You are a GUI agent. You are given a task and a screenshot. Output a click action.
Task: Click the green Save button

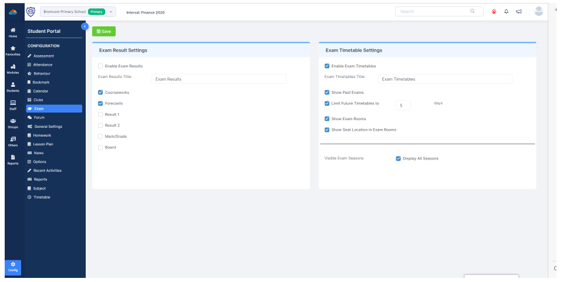(x=104, y=31)
